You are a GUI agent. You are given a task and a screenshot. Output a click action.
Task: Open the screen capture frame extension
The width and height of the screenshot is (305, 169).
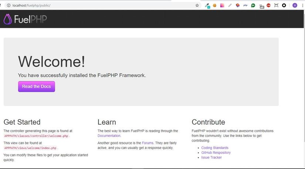276,6
